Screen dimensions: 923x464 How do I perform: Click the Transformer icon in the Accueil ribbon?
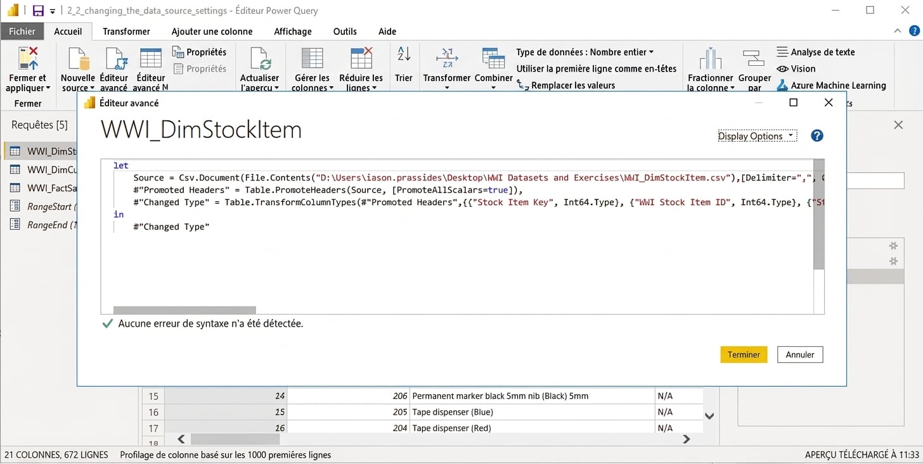pos(447,58)
